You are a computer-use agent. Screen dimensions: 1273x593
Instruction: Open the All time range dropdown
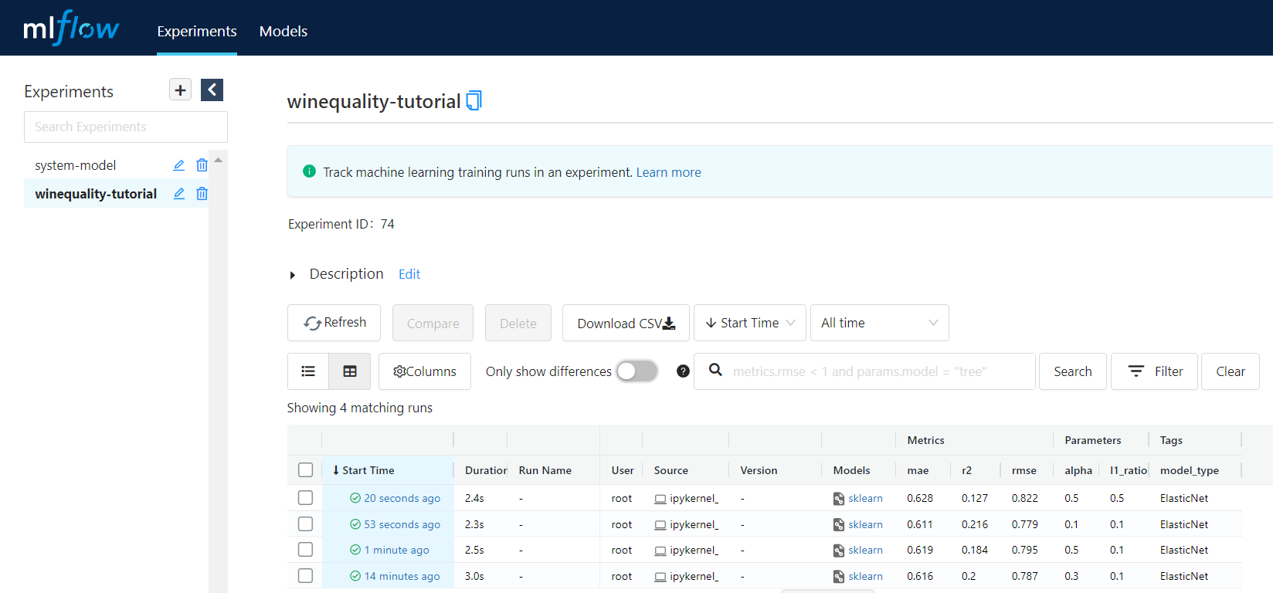click(x=880, y=323)
